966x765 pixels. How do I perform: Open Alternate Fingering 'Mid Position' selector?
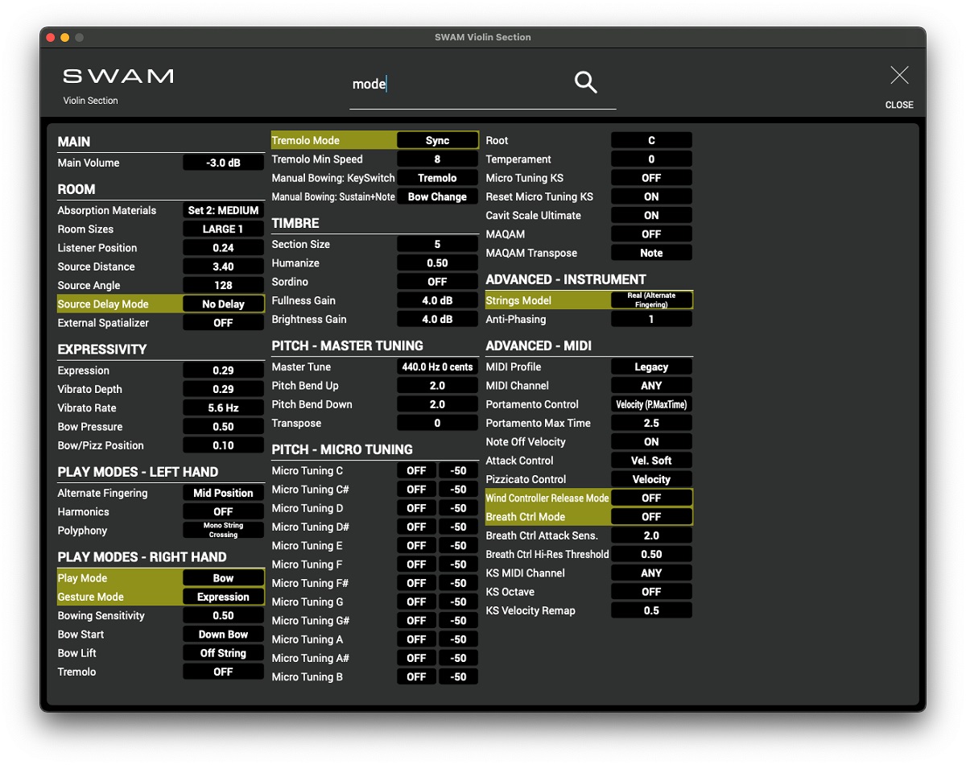[x=223, y=493]
